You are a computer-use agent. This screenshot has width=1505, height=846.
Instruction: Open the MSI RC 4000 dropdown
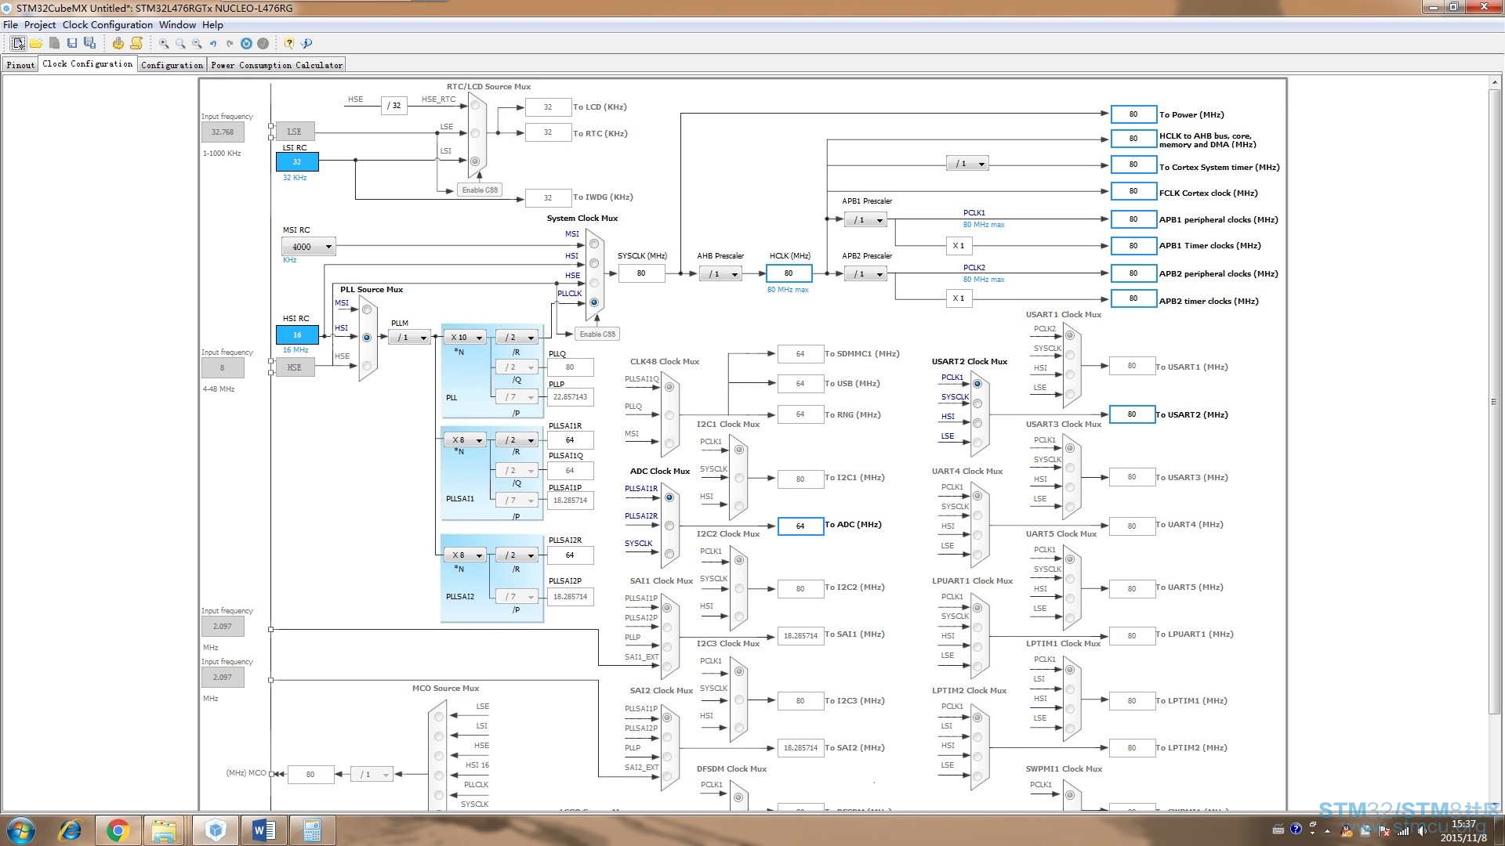pyautogui.click(x=308, y=247)
